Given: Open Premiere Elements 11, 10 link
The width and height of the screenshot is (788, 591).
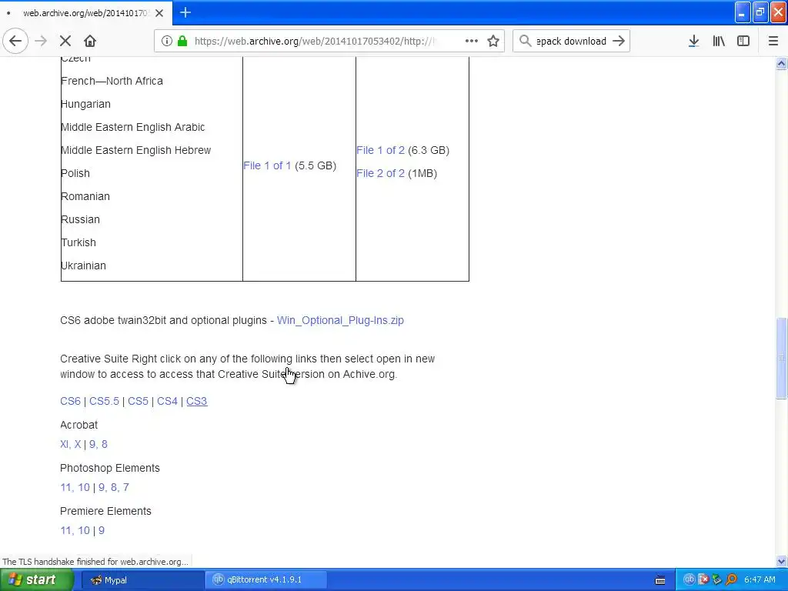Looking at the screenshot, I should tap(75, 531).
